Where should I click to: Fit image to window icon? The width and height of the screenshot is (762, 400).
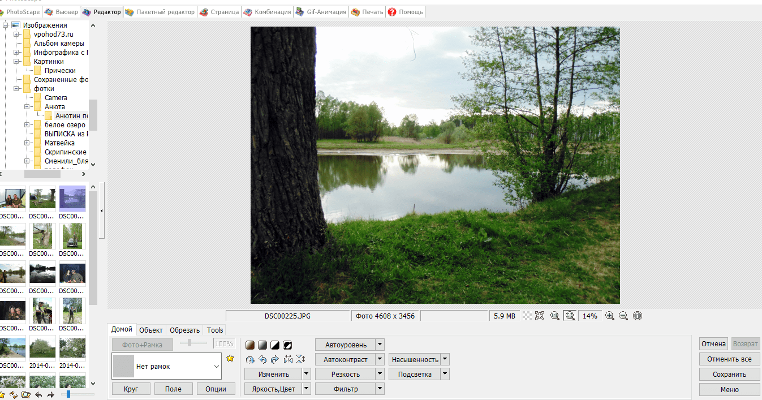click(540, 316)
